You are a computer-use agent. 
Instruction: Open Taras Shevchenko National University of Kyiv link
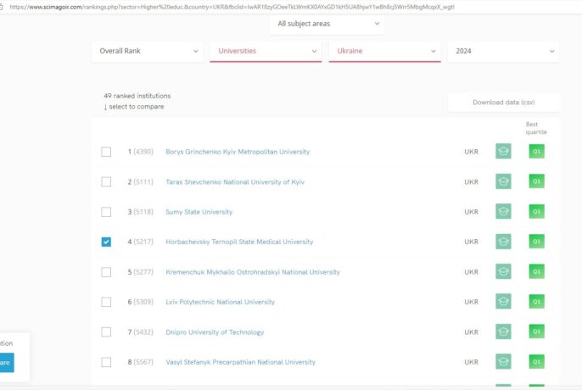(x=234, y=182)
